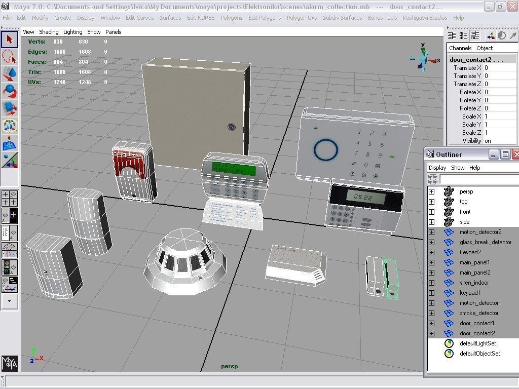
Task: Open the viewport Shading menu
Action: coord(49,32)
